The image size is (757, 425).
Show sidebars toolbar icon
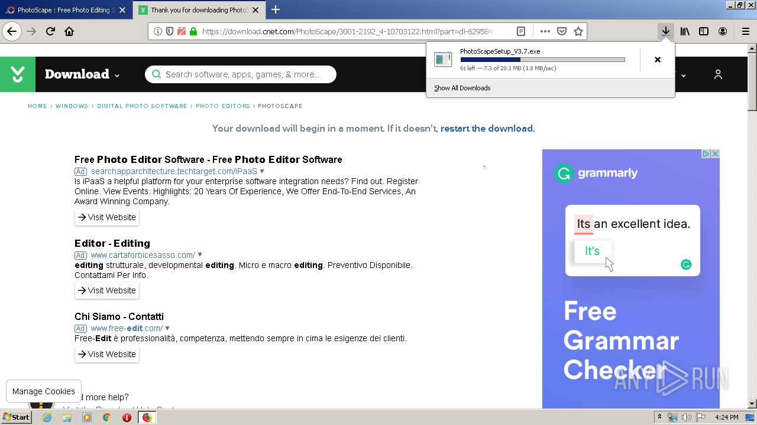pos(704,31)
